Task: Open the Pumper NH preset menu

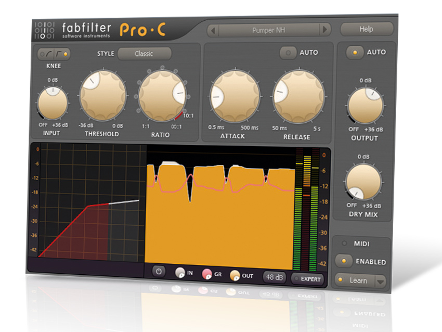Action: (269, 30)
